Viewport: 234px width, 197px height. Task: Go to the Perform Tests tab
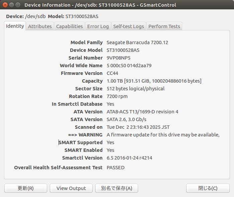[x=164, y=26]
